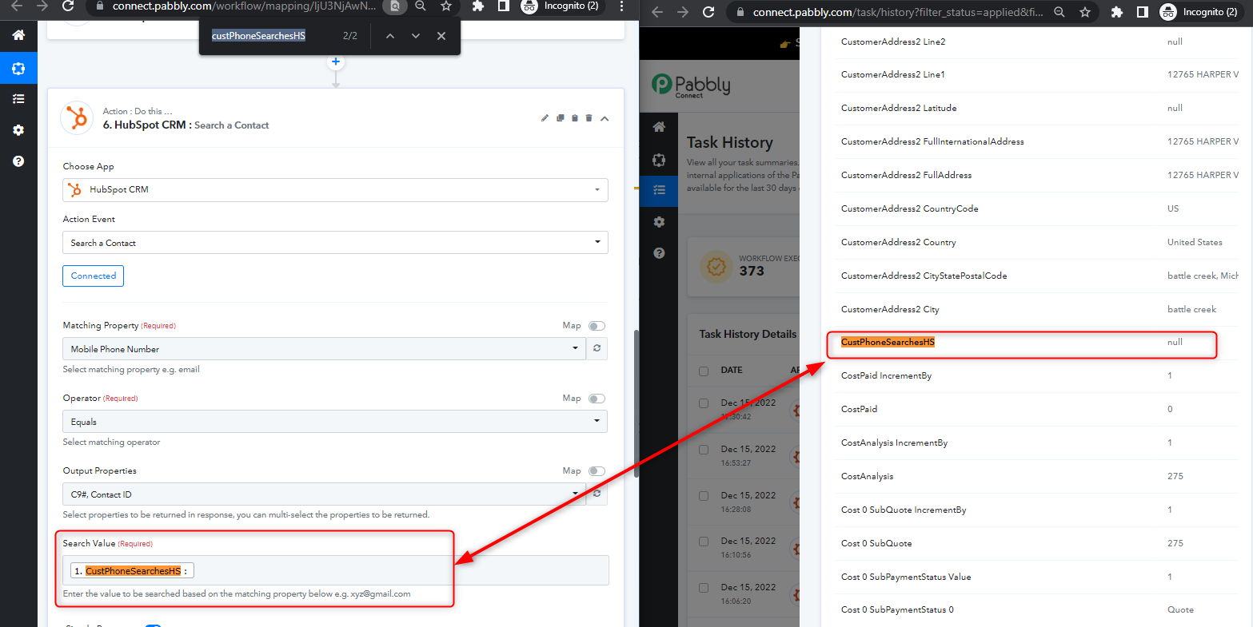The width and height of the screenshot is (1253, 627).
Task: Toggle Map switch for Operator
Action: coord(597,399)
